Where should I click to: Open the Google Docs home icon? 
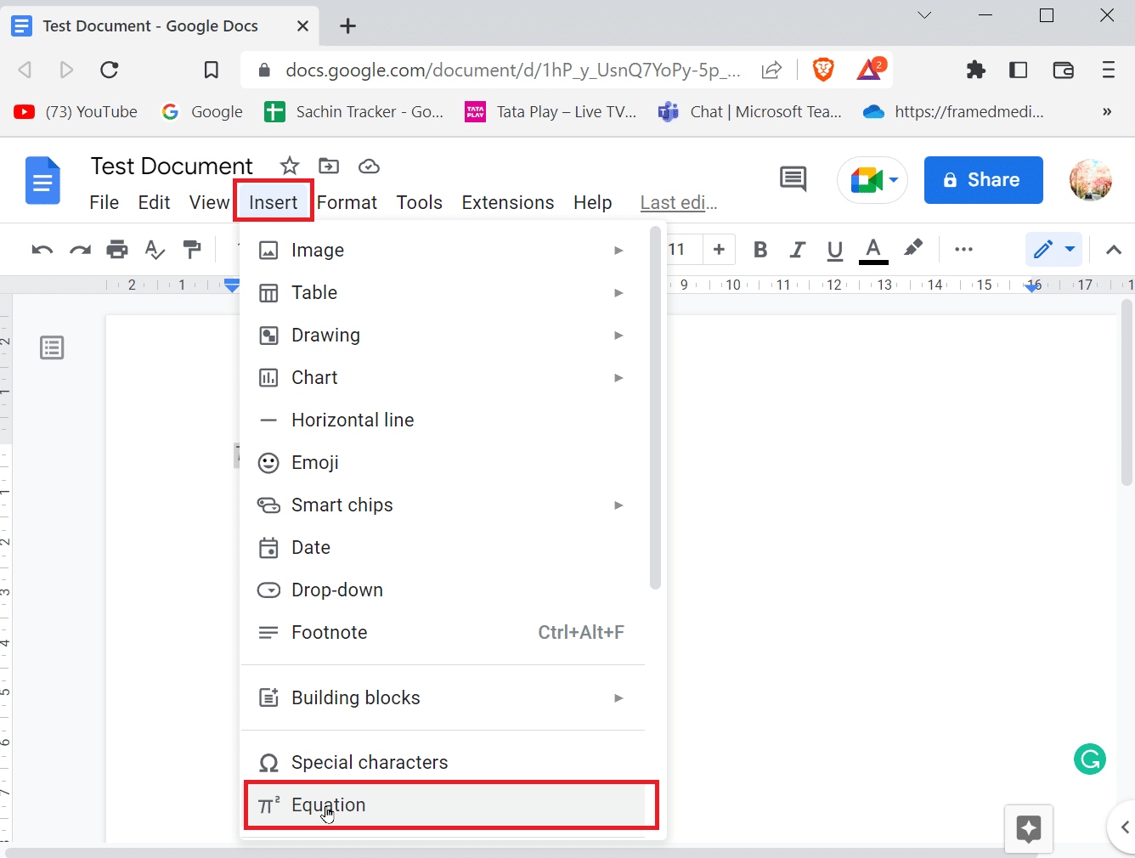click(x=42, y=180)
